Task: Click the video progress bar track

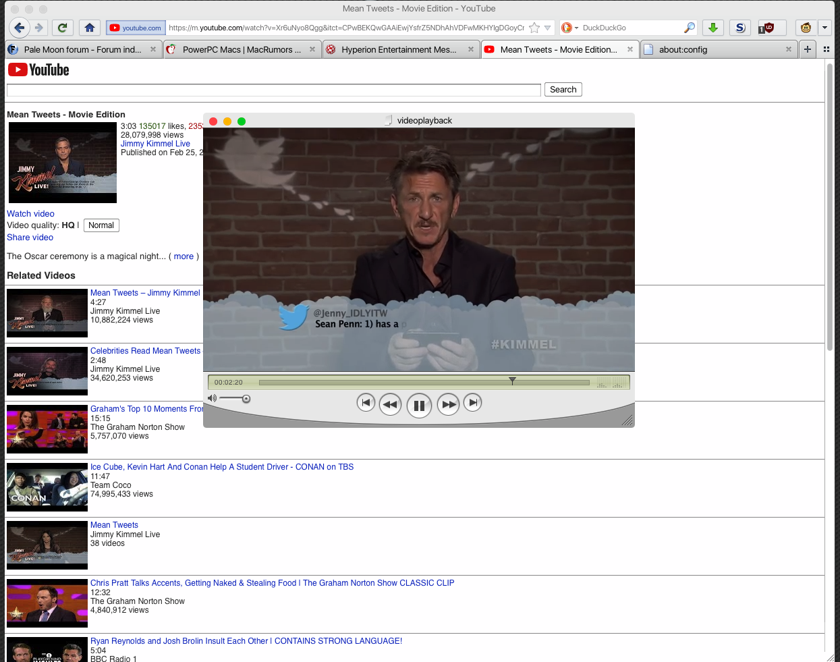Action: point(424,383)
